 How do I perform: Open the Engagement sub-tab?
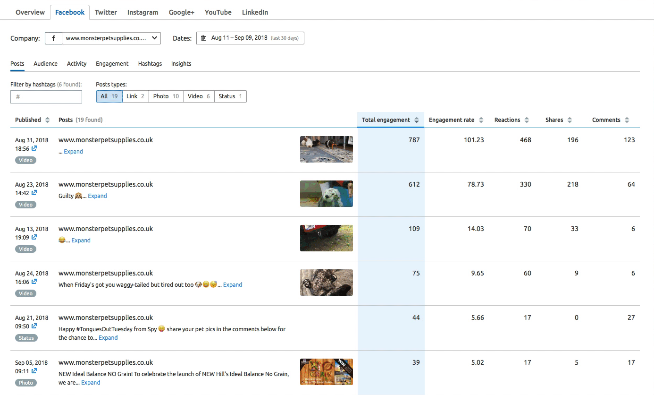click(x=112, y=64)
